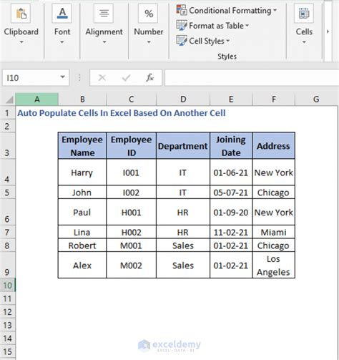Screen dimensions: 339x360
Task: Select column G header
Action: pyautogui.click(x=316, y=99)
